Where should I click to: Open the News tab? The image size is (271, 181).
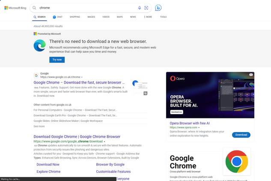point(133,17)
